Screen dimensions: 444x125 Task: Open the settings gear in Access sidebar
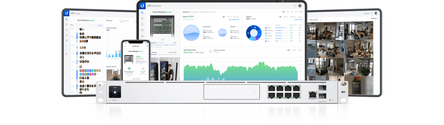(66, 54)
